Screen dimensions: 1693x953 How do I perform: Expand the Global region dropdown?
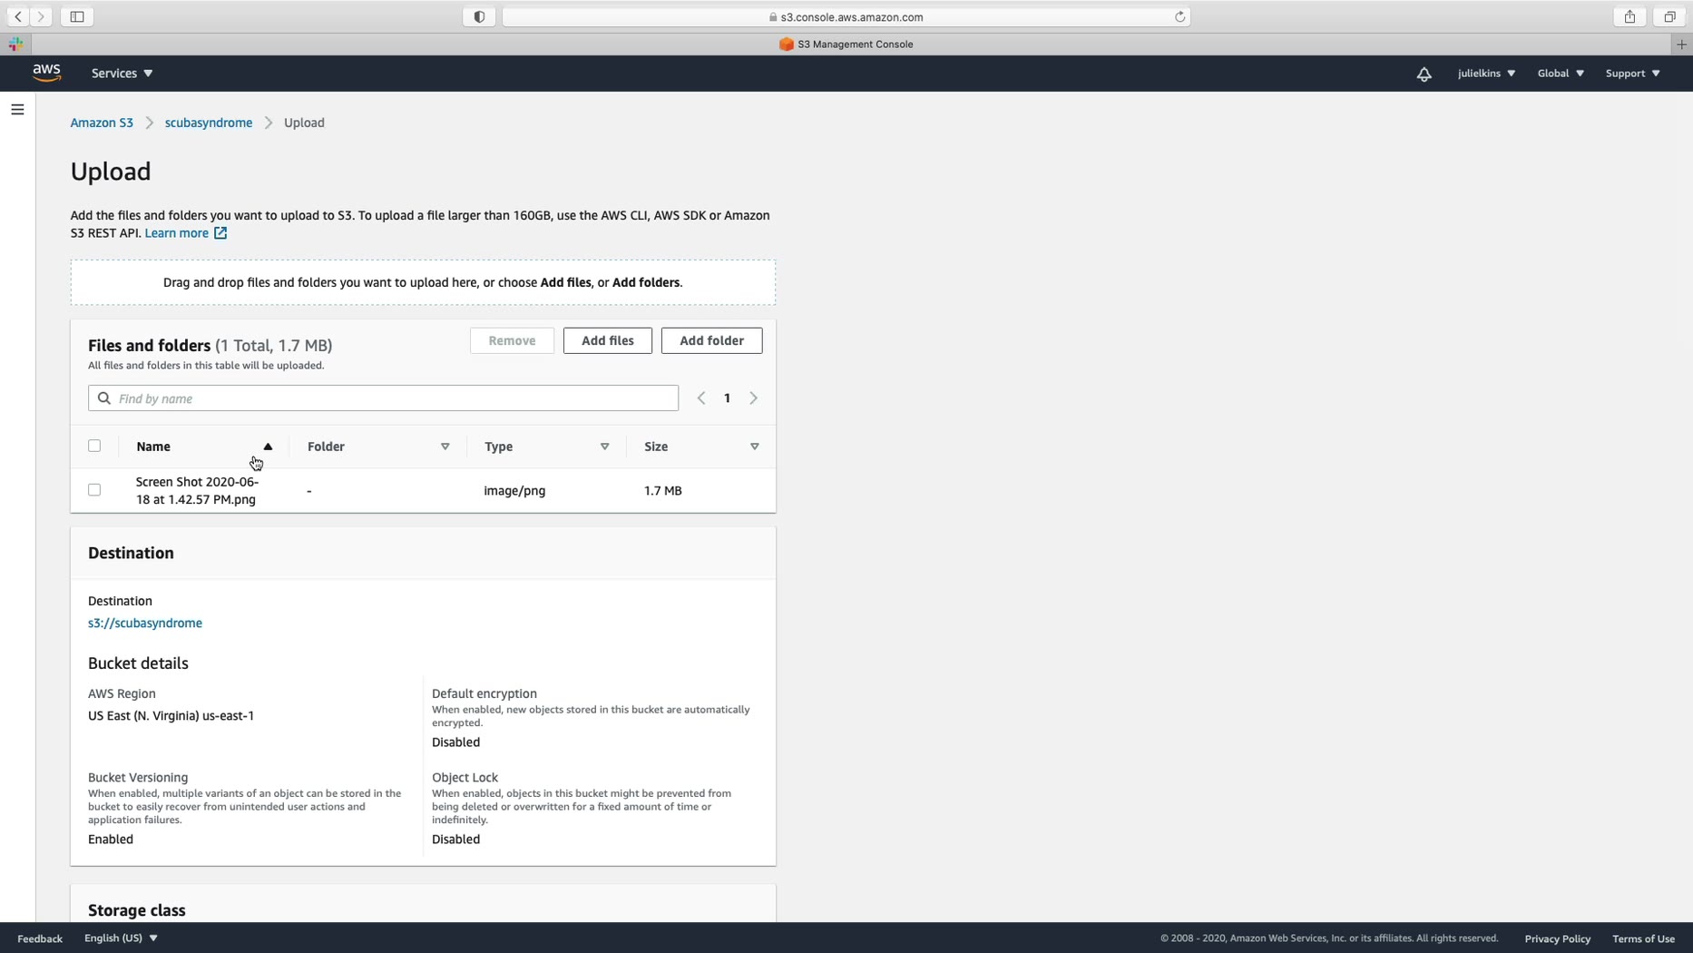click(1561, 74)
